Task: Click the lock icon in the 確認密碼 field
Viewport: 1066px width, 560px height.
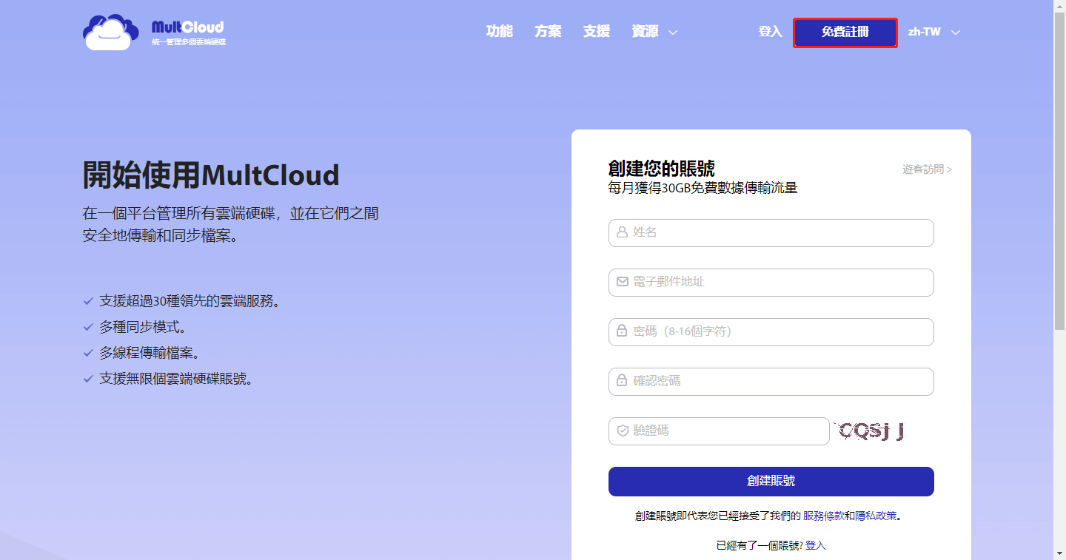Action: [623, 381]
